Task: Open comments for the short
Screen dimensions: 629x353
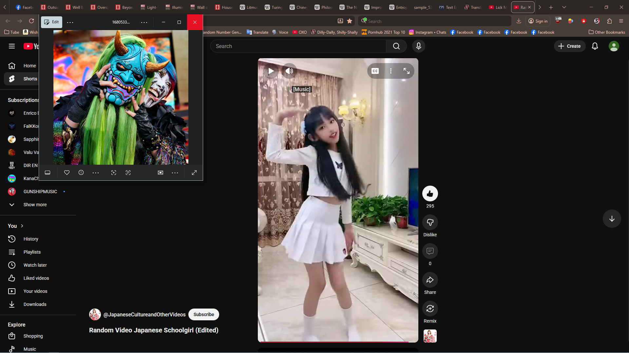Action: (430, 251)
